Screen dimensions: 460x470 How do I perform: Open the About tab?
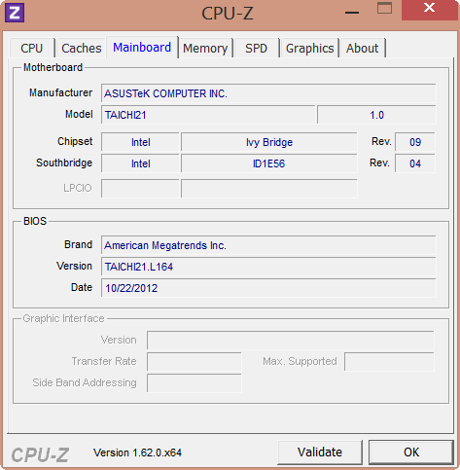[362, 48]
